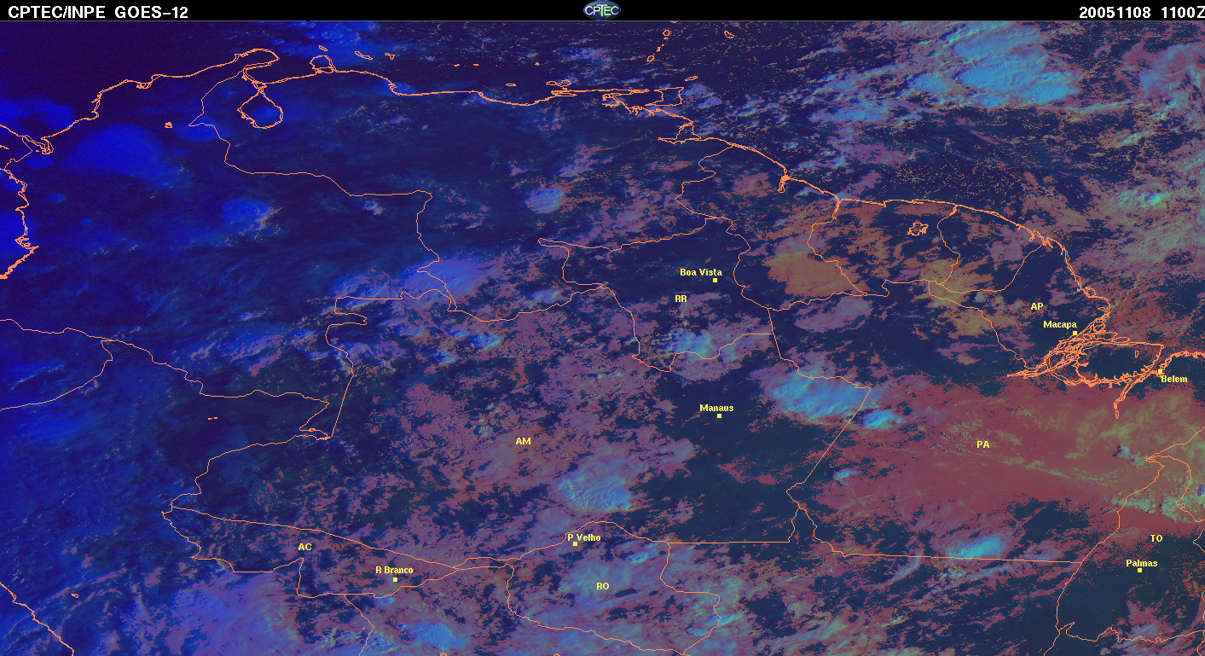This screenshot has height=656, width=1205.
Task: Click the AP state label
Action: (1036, 306)
